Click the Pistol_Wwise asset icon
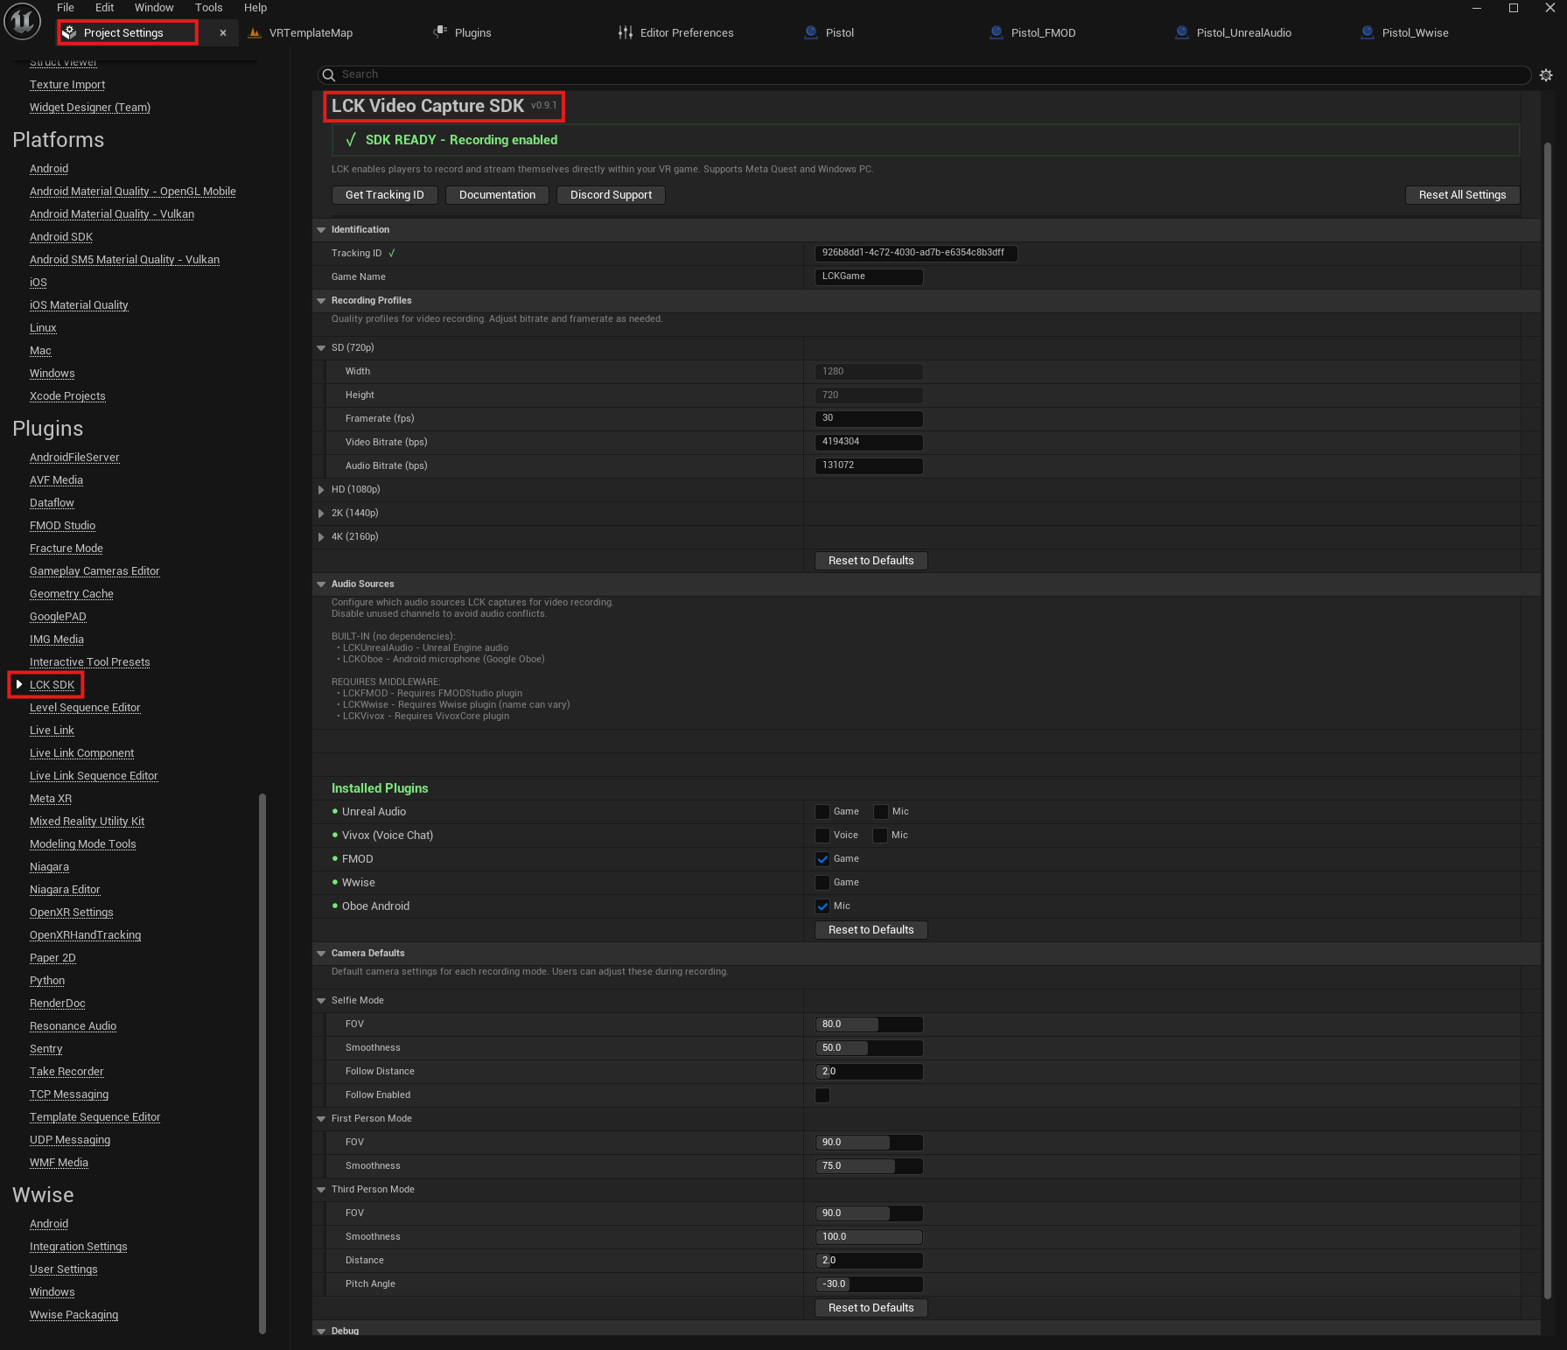The height and width of the screenshot is (1350, 1567). (x=1368, y=32)
